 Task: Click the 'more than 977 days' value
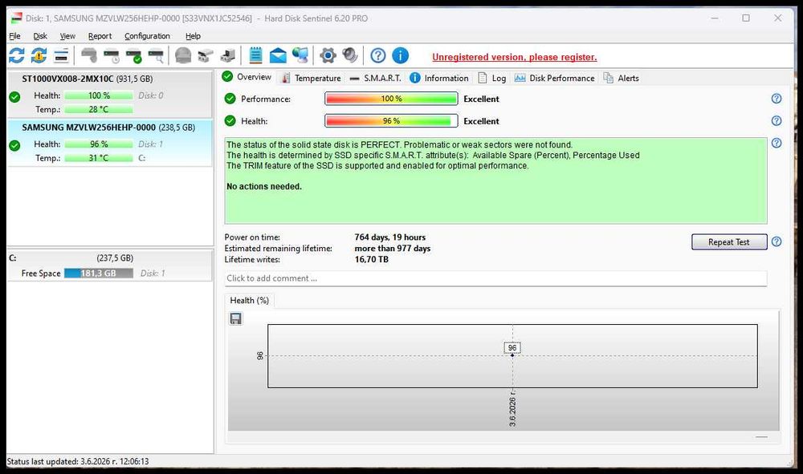pos(393,249)
